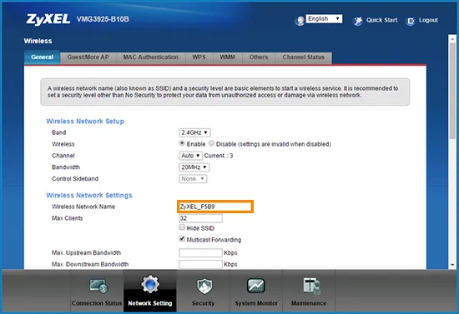
Task: Click the Security label
Action: (203, 303)
